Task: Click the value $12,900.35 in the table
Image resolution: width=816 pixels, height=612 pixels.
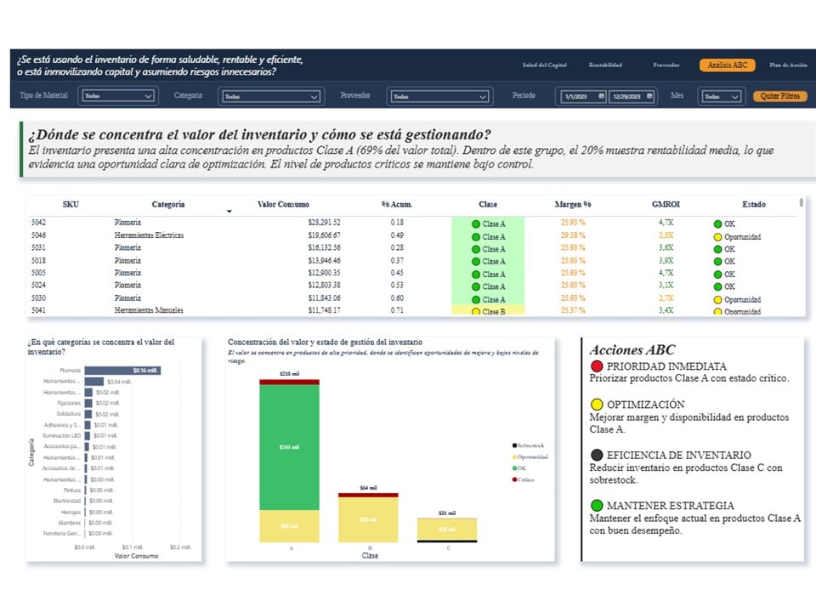Action: 324,273
